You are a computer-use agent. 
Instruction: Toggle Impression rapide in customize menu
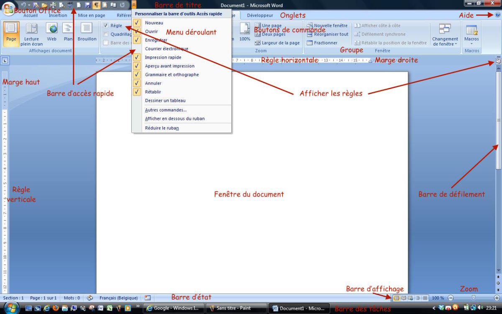coord(182,57)
